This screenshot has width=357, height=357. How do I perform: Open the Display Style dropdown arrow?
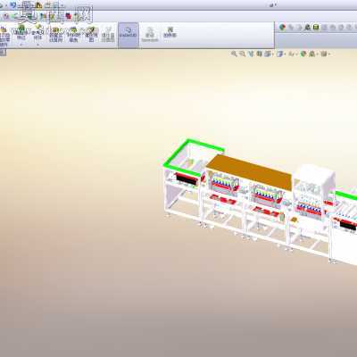tap(285, 54)
